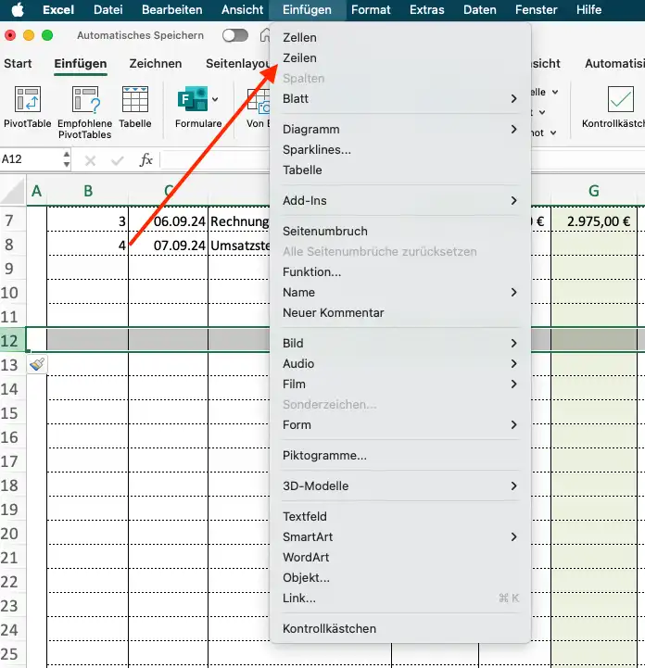Open the Format menu
The width and height of the screenshot is (645, 668).
coord(371,9)
